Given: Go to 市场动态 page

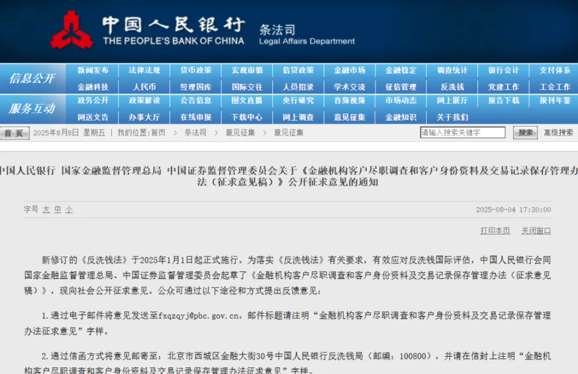Looking at the screenshot, I should click(x=401, y=101).
